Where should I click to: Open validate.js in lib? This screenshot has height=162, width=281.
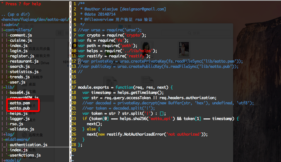tap(22, 129)
